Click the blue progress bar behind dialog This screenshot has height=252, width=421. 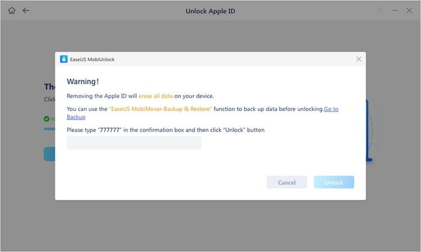[49, 128]
